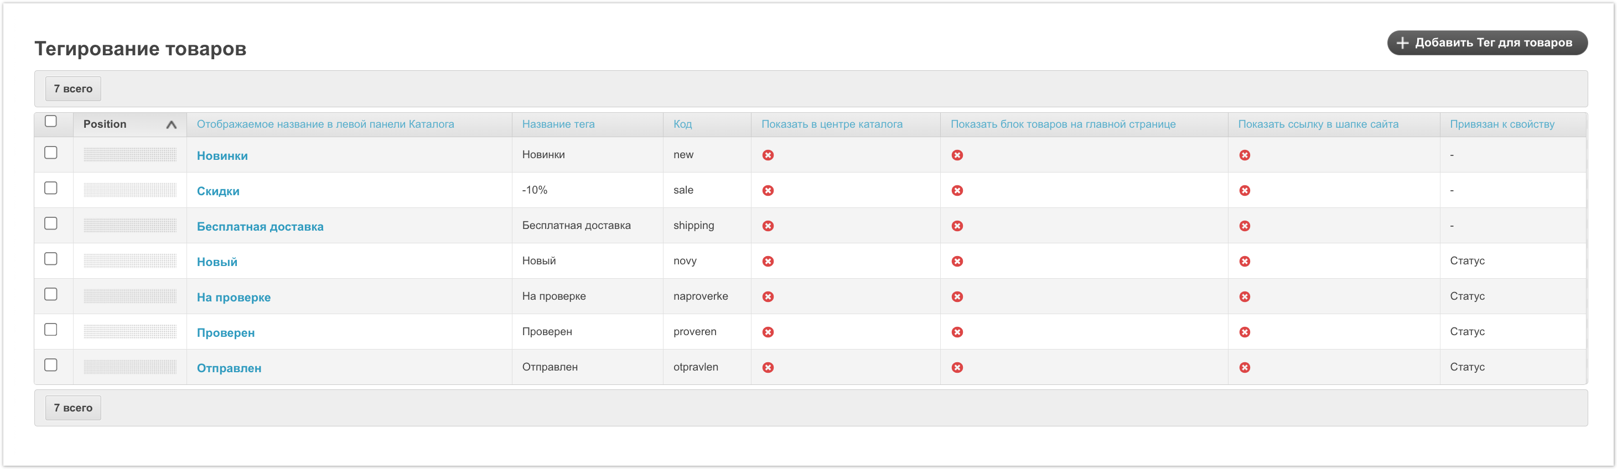
Task: Click the Position sort arrow
Action: [171, 125]
